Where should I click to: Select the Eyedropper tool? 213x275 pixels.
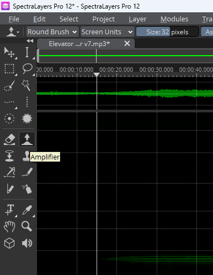pos(27,210)
